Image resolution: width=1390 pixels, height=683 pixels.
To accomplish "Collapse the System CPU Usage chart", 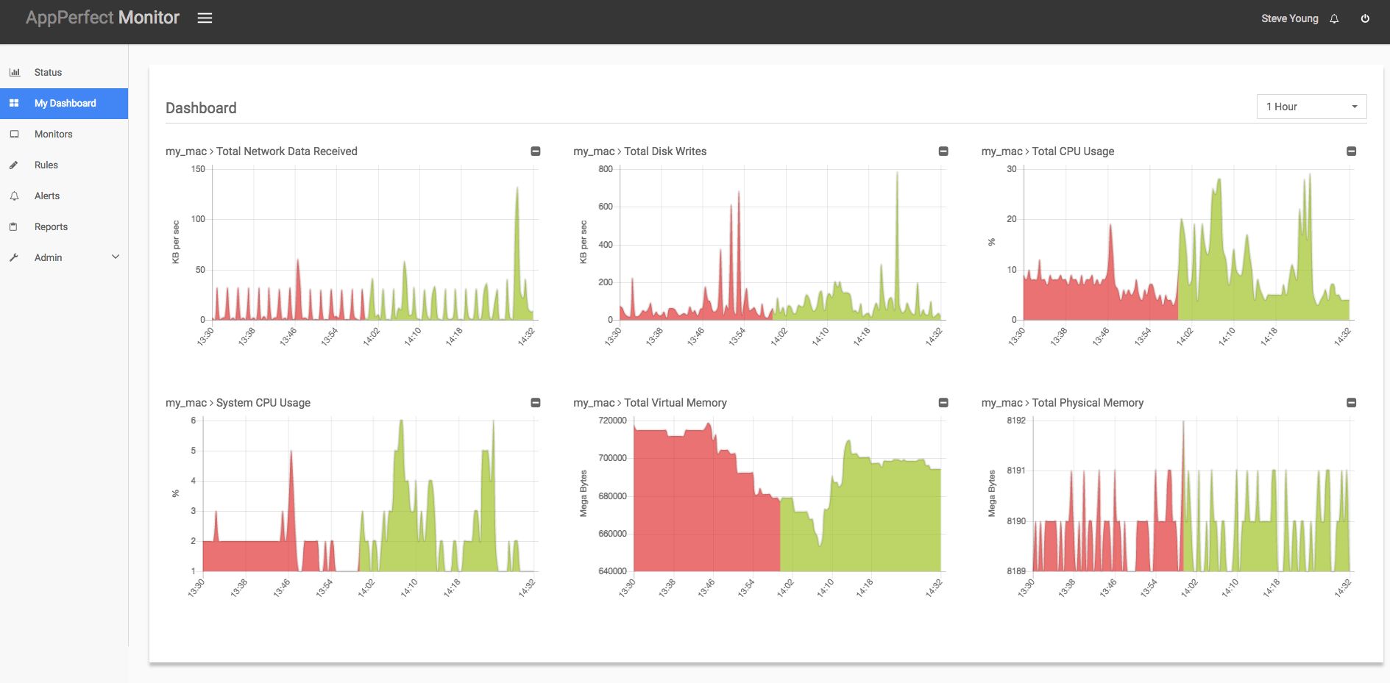I will 535,402.
